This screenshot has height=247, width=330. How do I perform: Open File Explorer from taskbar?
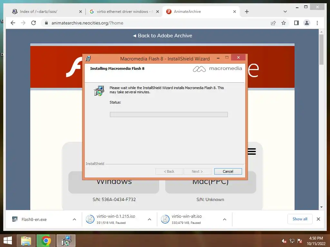(x=26, y=241)
